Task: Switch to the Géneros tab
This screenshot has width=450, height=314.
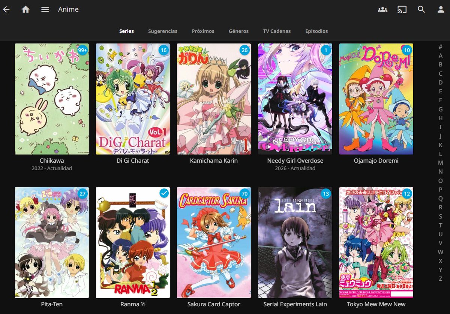Action: click(238, 31)
